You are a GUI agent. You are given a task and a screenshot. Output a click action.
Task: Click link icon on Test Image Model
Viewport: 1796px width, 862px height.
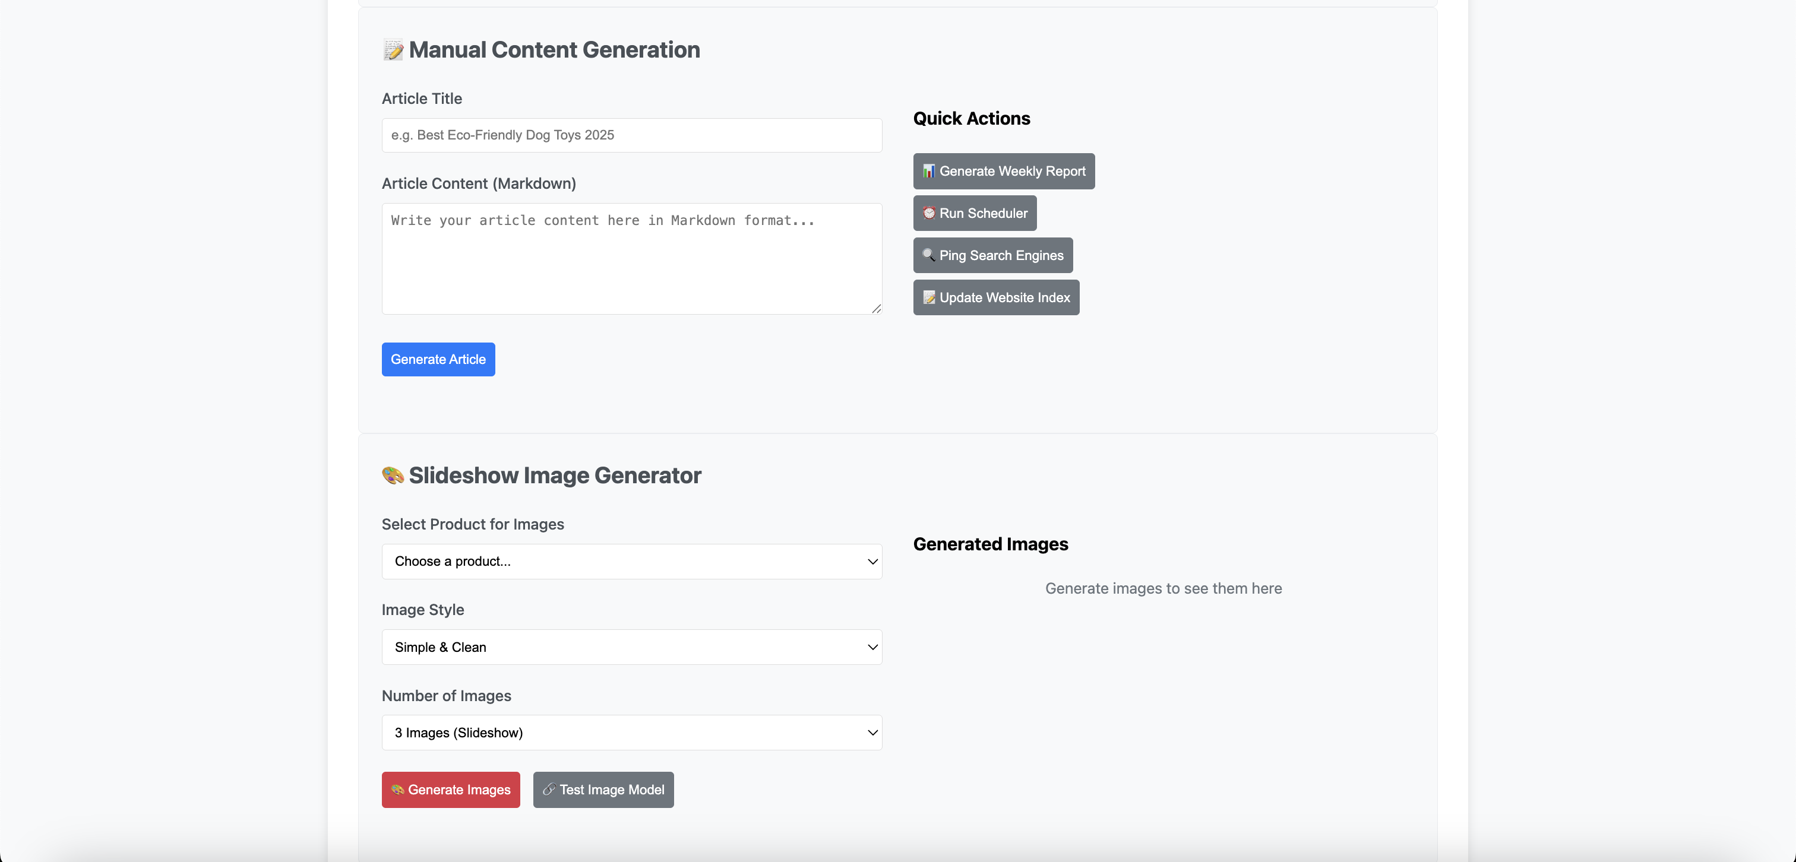549,790
